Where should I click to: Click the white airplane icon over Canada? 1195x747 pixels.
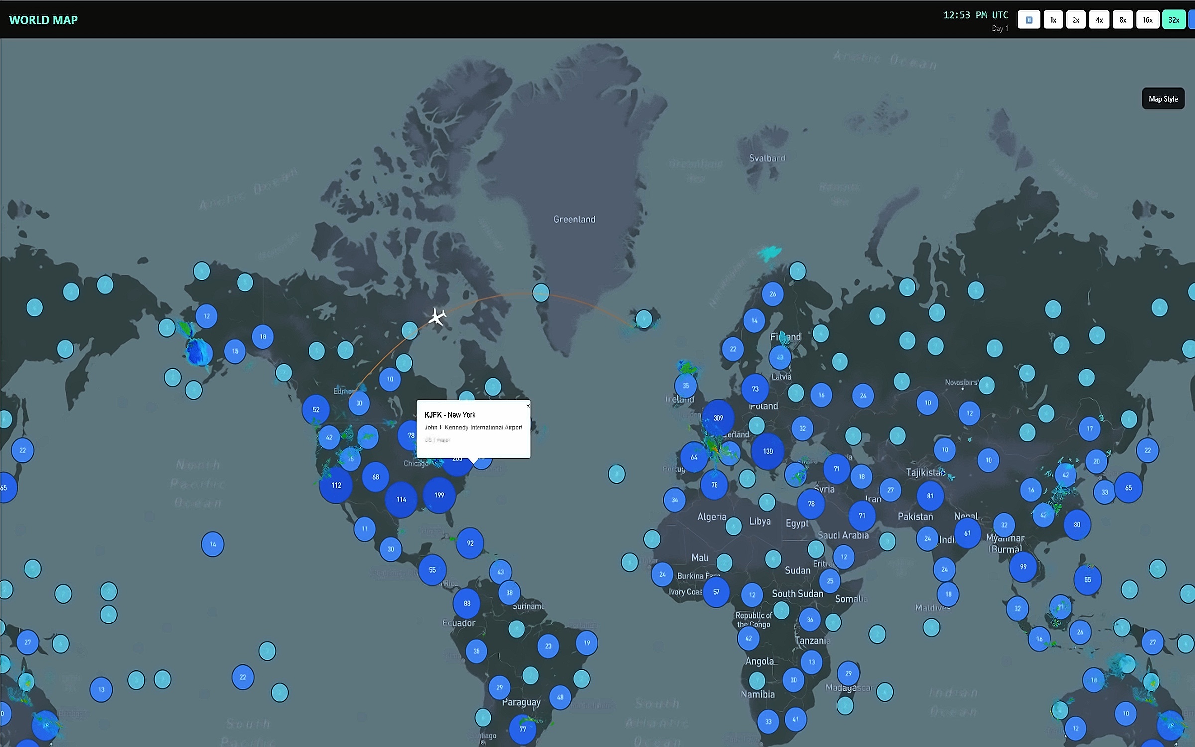(437, 317)
